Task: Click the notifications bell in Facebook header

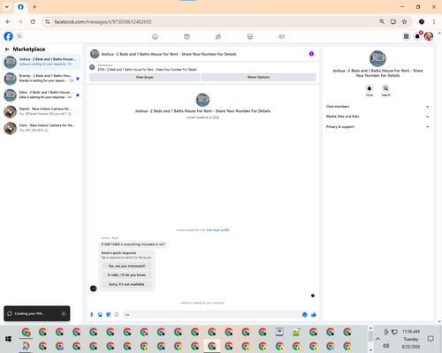Action: pyautogui.click(x=417, y=36)
